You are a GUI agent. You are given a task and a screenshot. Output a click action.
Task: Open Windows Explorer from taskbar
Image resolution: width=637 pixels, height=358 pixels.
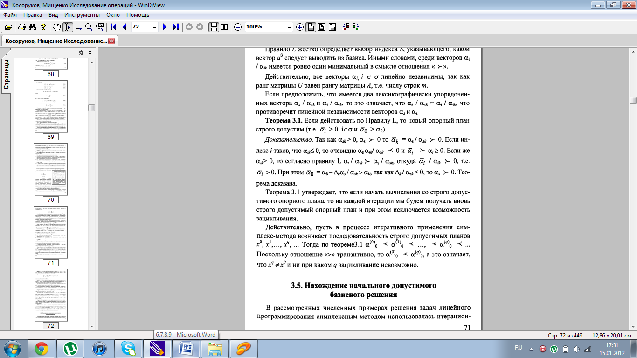[215, 348]
